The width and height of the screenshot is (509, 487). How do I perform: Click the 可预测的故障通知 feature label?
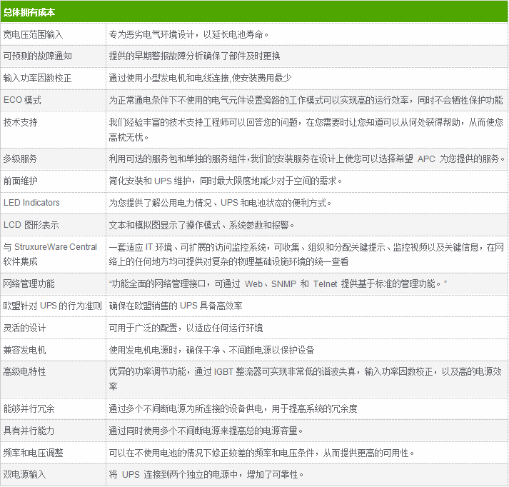(37, 56)
